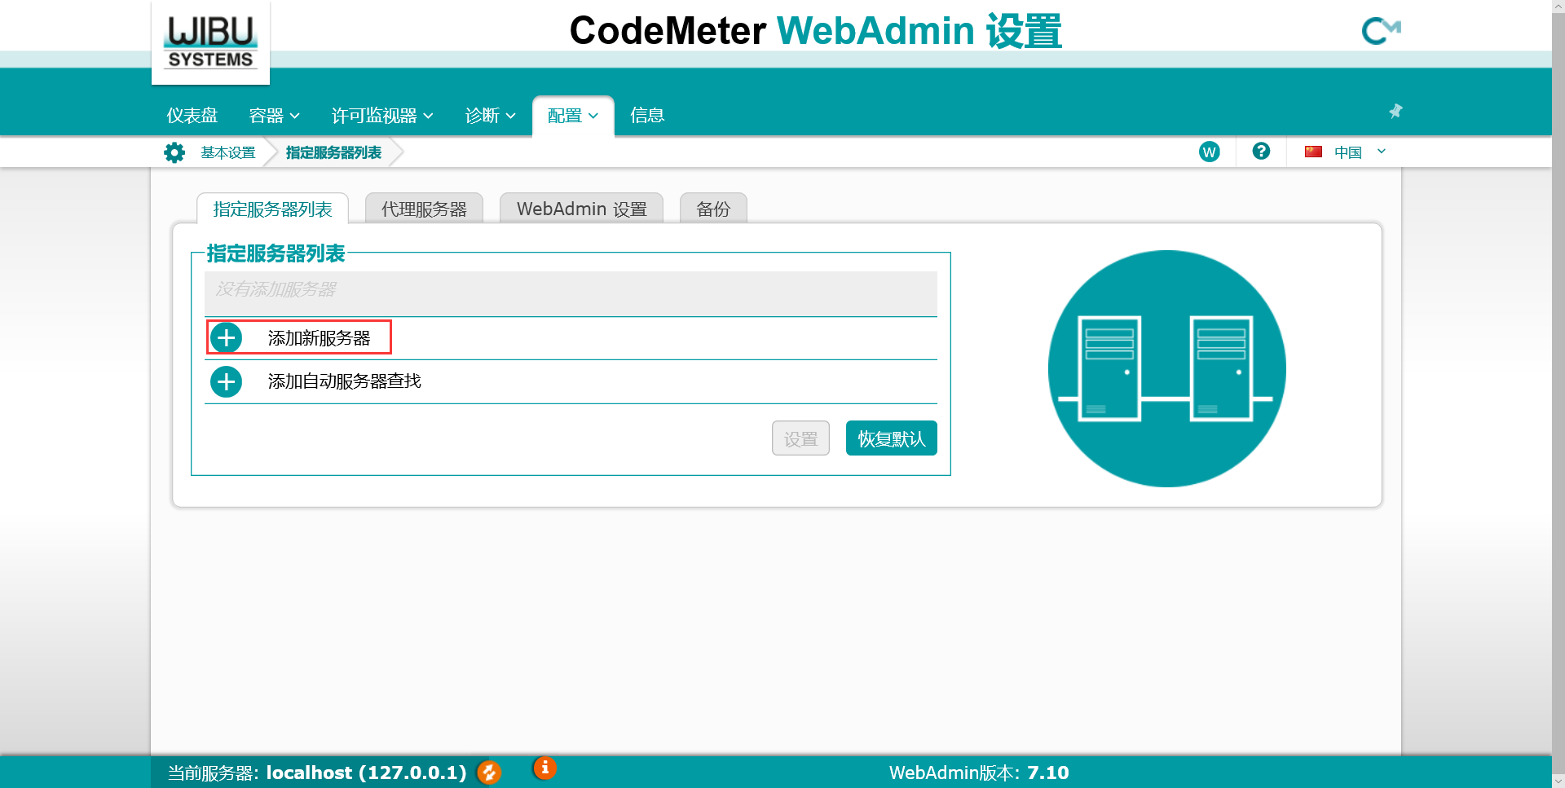1565x788 pixels.
Task: Click 添加自动服务器查找 label
Action: [x=344, y=381]
